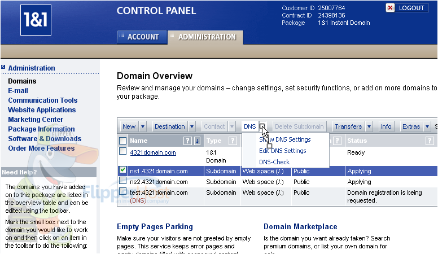Expand the Transfers dropdown arrow

click(369, 126)
